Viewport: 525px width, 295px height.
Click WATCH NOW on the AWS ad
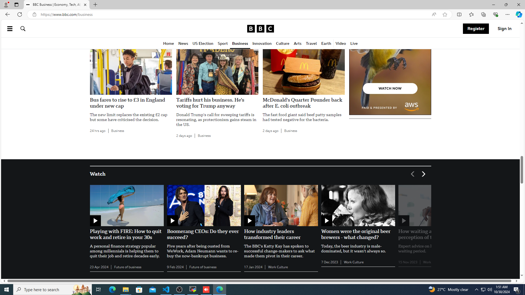pos(390,88)
